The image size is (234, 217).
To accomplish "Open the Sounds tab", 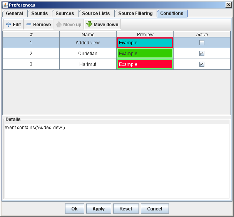I will click(x=40, y=13).
